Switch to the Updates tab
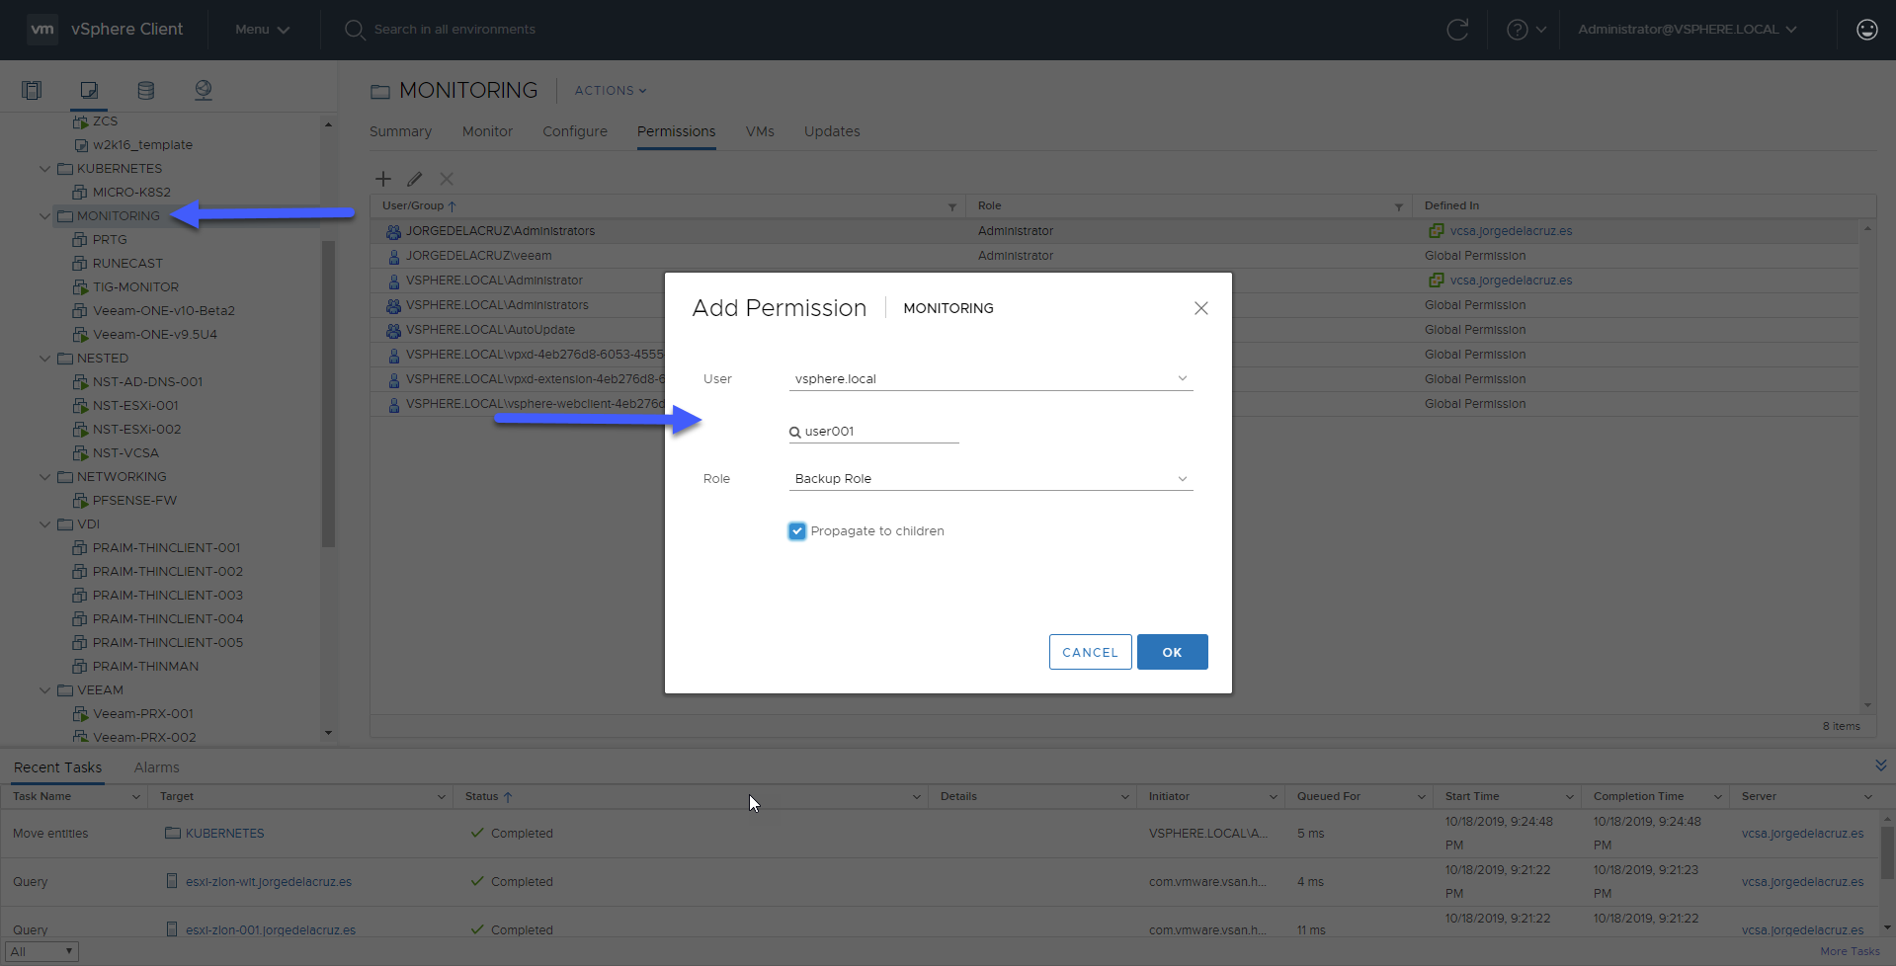 [832, 131]
